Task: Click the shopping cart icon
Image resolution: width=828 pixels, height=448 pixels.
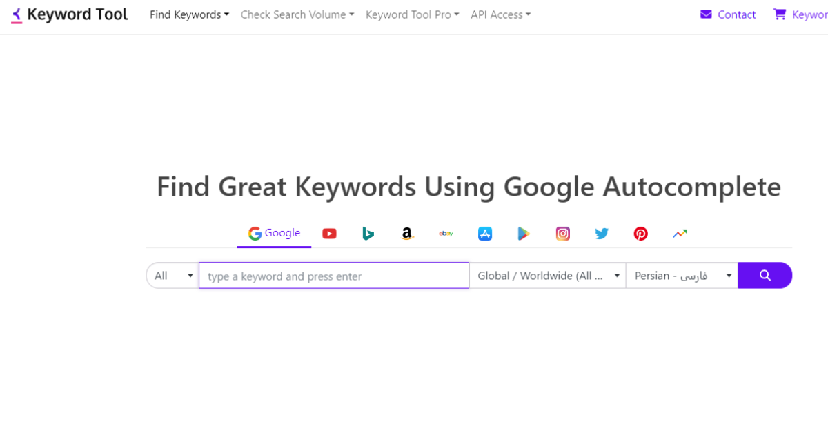Action: click(780, 14)
